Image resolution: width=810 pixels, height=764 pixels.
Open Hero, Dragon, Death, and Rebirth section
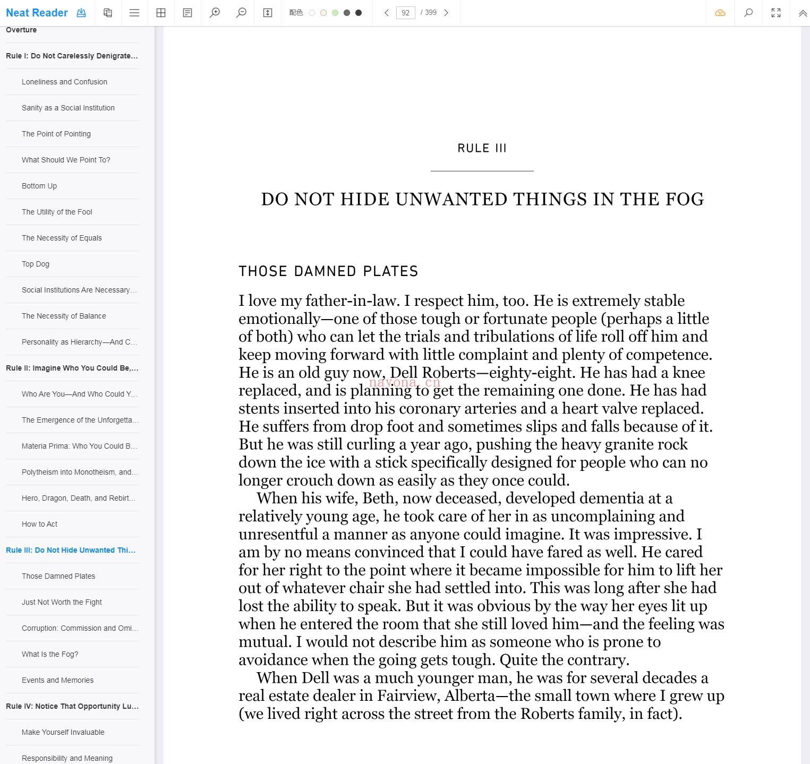(79, 498)
